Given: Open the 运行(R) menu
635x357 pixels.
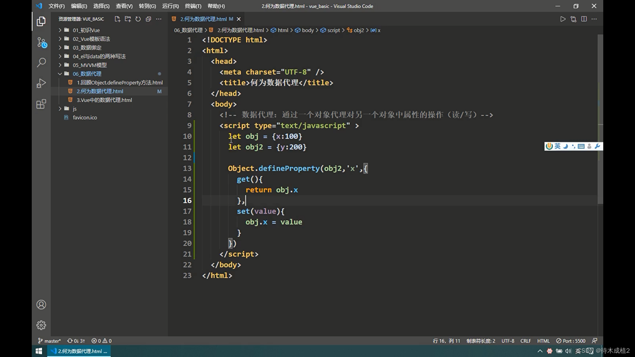Looking at the screenshot, I should tap(171, 6).
